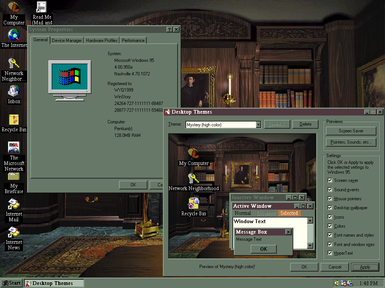Click the Desktop Themes taskbar button
This screenshot has height=288, width=385.
point(54,283)
